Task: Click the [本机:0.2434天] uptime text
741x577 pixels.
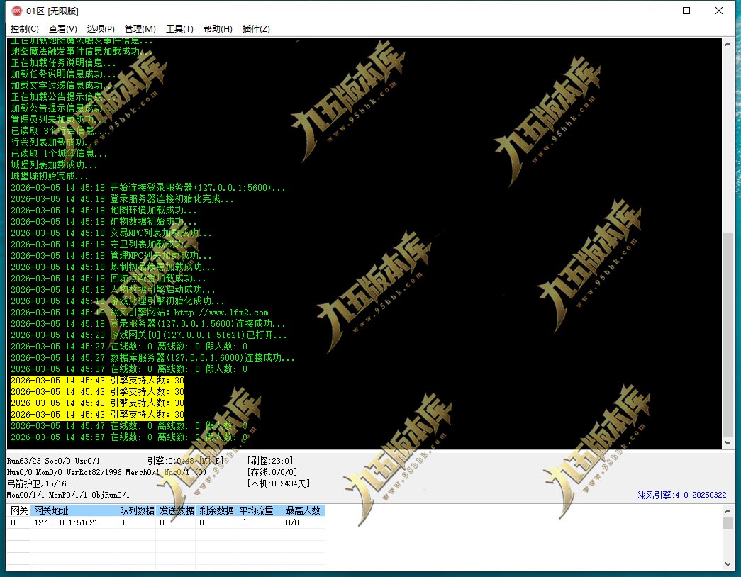Action: (279, 483)
